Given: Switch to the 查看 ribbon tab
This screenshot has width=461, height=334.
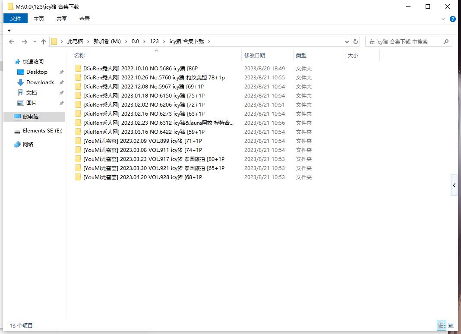Looking at the screenshot, I should pyautogui.click(x=85, y=19).
